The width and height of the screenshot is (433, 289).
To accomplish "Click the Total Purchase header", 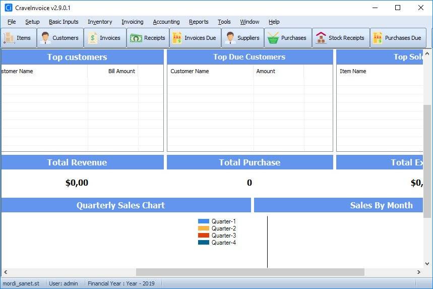I will [x=250, y=162].
